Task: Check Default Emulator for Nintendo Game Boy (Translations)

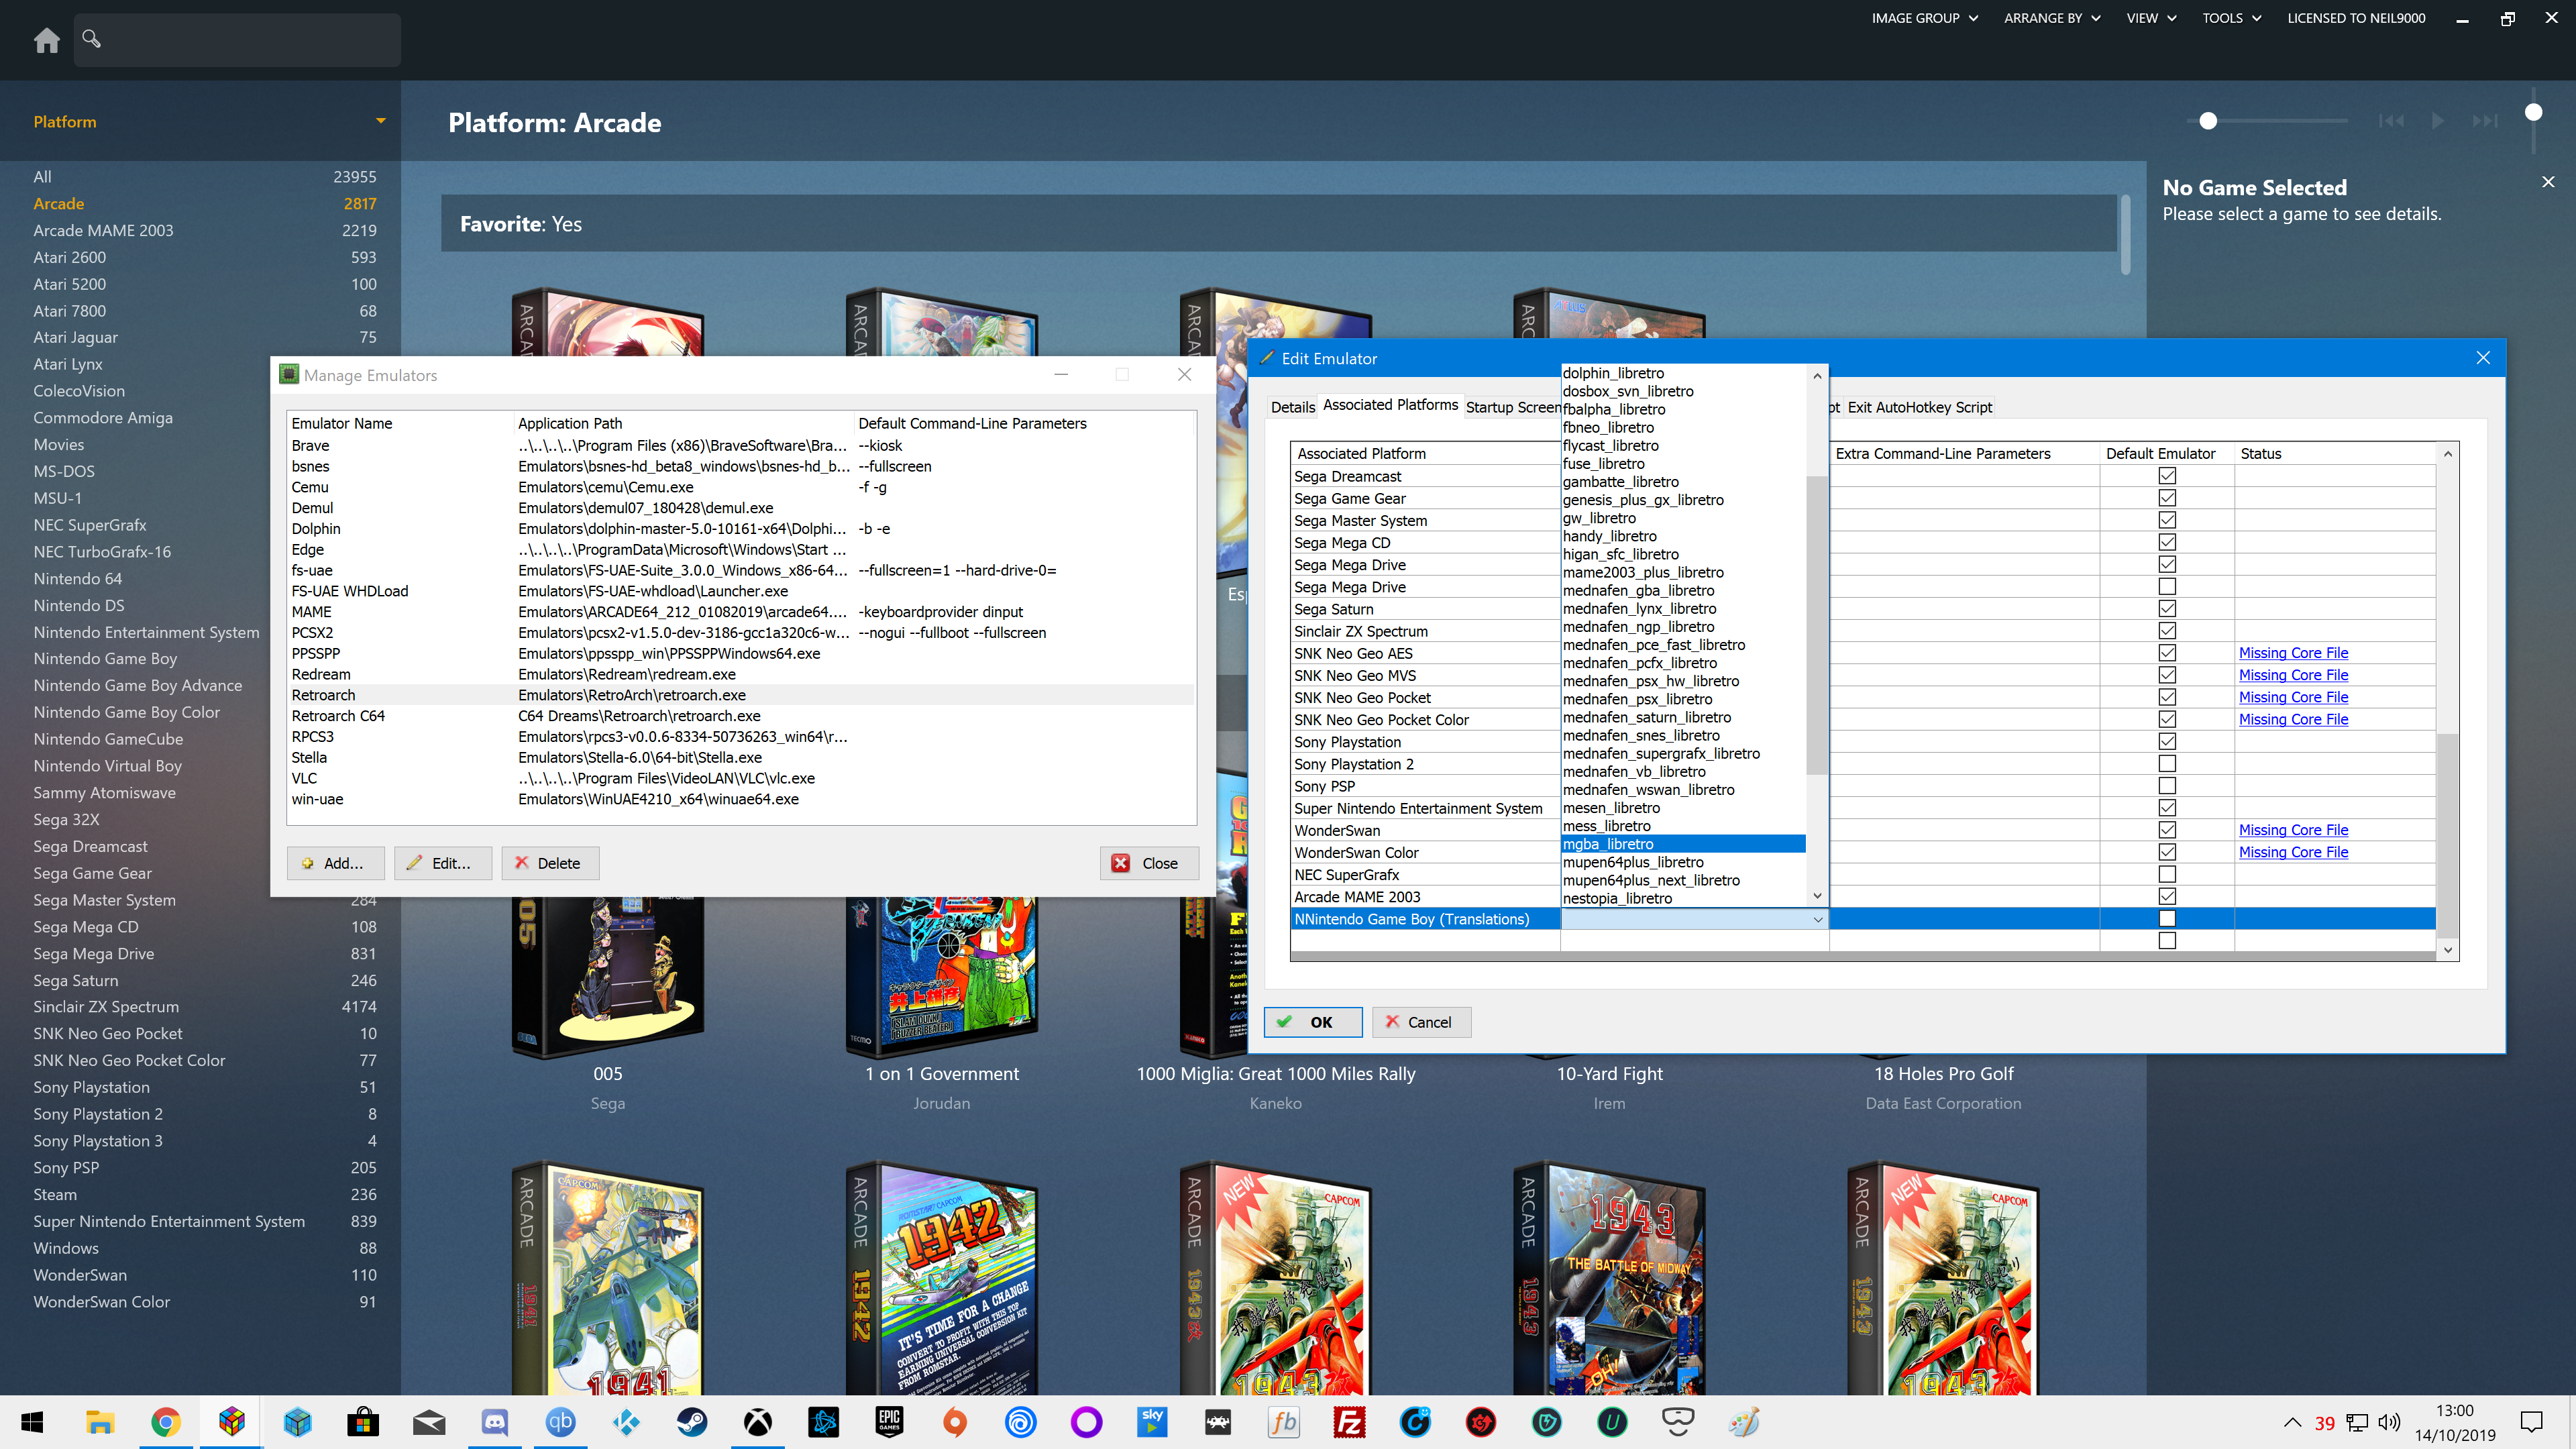Action: coord(2167,919)
